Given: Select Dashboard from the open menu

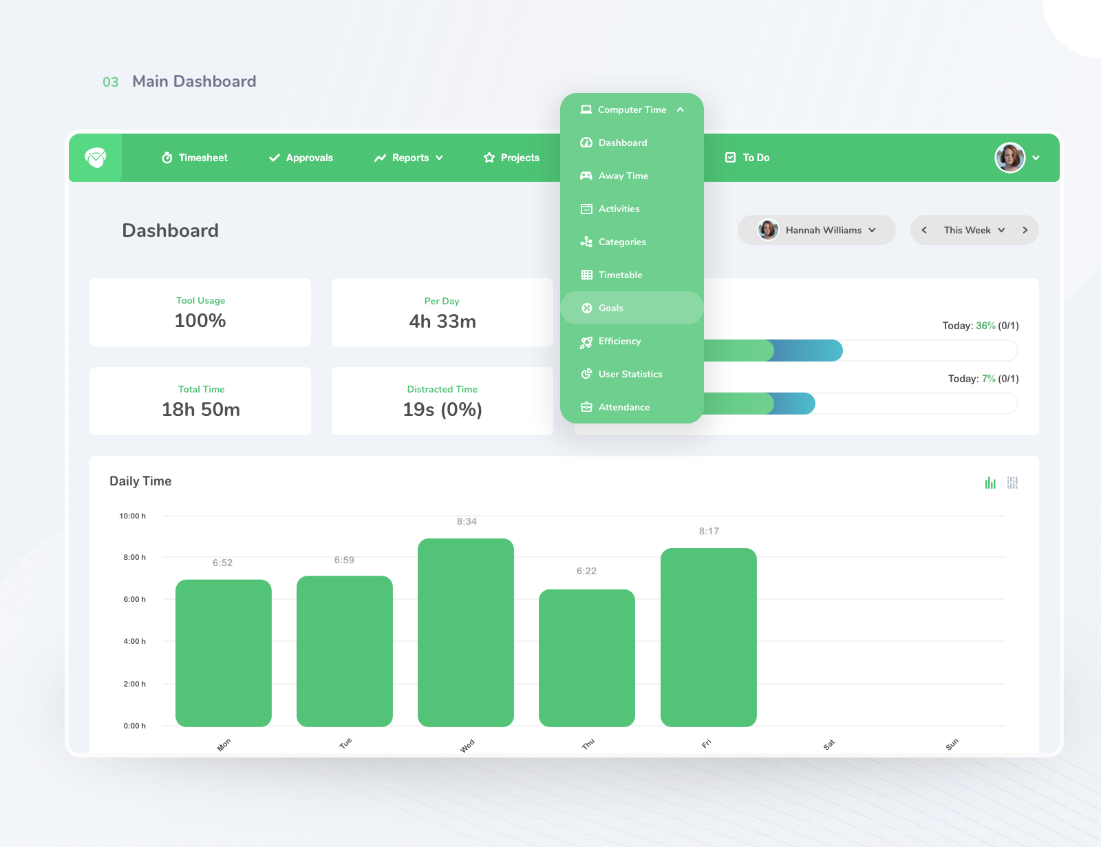Looking at the screenshot, I should pos(623,143).
